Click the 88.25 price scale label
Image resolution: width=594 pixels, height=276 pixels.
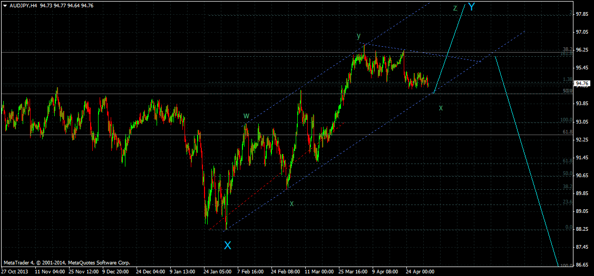[x=582, y=229]
